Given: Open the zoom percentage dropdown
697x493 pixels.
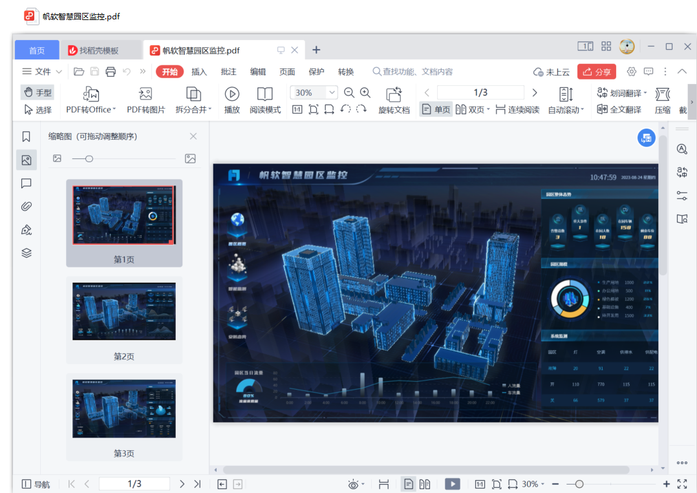Looking at the screenshot, I should tap(332, 92).
